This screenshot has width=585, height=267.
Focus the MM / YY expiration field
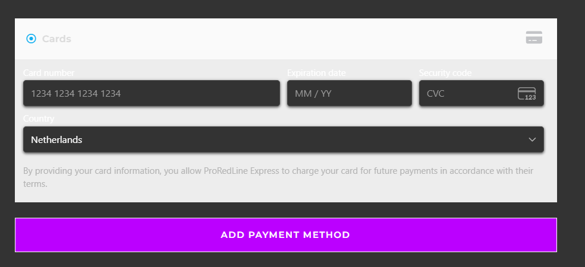pyautogui.click(x=349, y=93)
